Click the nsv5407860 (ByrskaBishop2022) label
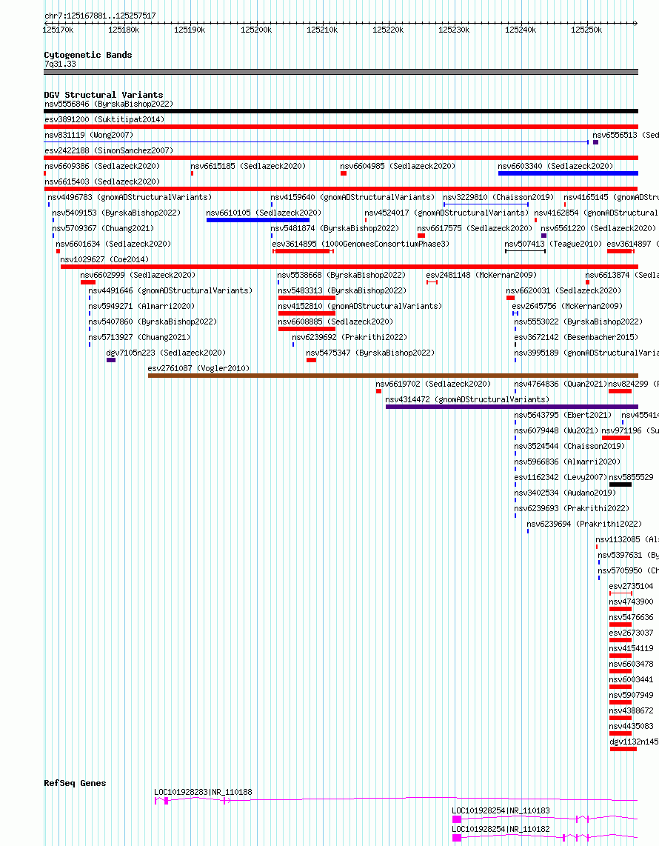The width and height of the screenshot is (659, 846). (x=153, y=322)
